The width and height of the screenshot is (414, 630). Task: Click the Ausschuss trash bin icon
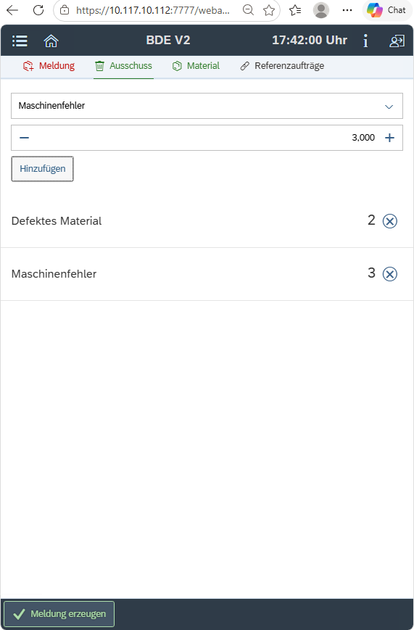click(x=99, y=66)
